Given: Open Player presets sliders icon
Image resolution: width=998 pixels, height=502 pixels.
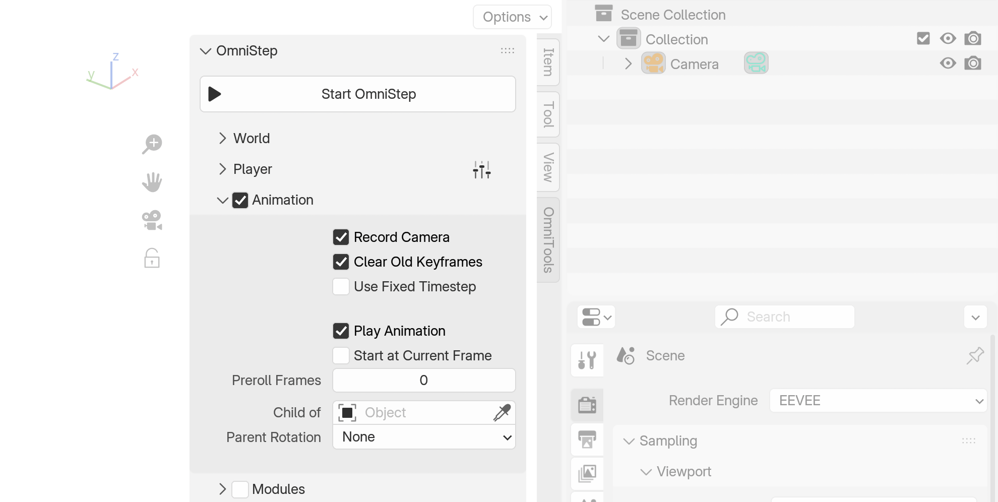Looking at the screenshot, I should 481,170.
